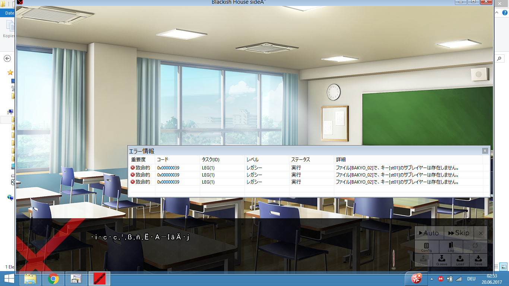
Task: Click the タスク(ID) column header
Action: [x=222, y=159]
